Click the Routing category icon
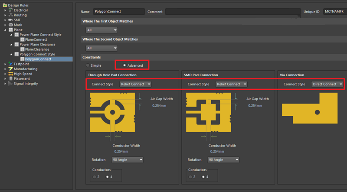 pos(10,15)
